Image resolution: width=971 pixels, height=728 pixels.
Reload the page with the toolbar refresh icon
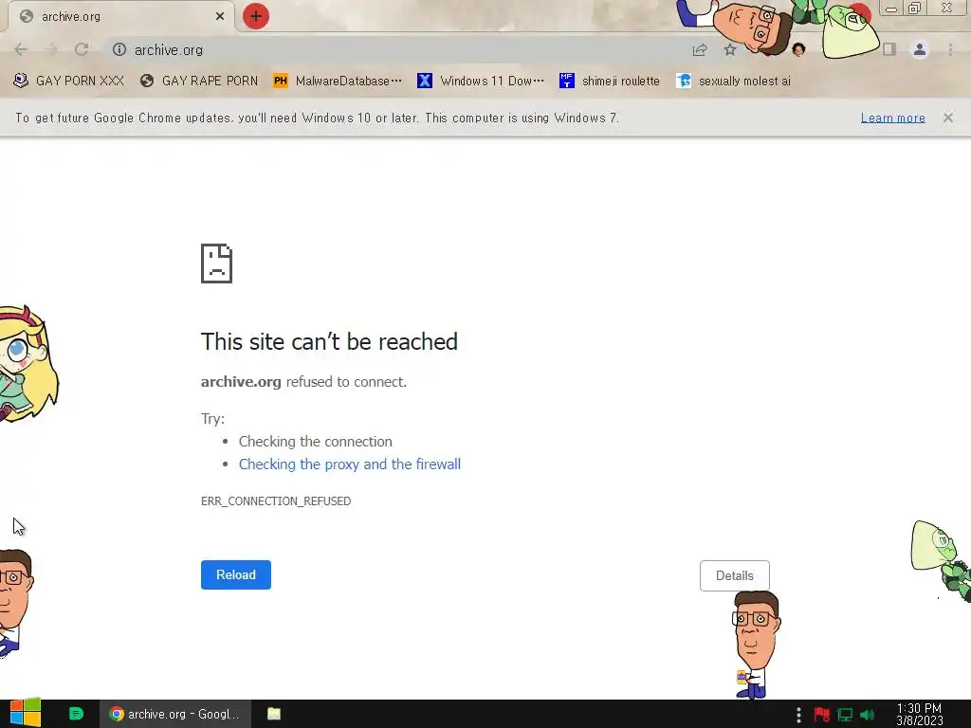tap(82, 49)
